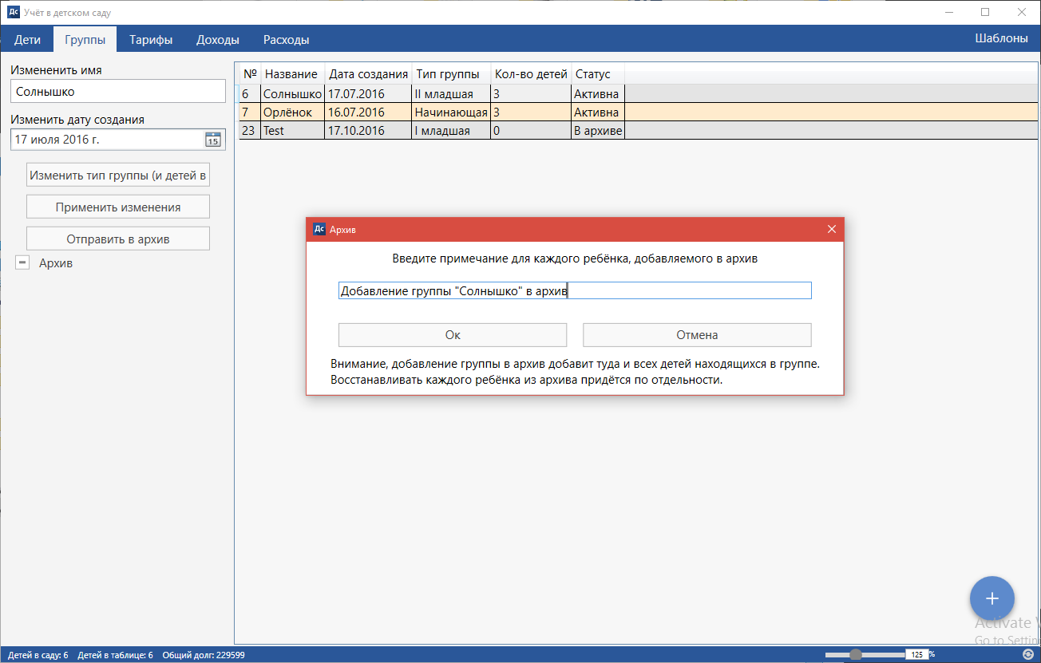Click the В архиве status cell
This screenshot has width=1041, height=663.
click(598, 130)
